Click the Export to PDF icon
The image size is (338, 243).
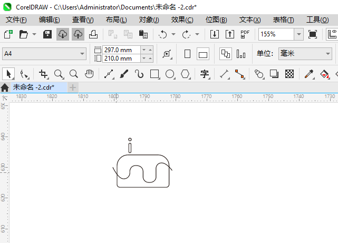(245, 34)
